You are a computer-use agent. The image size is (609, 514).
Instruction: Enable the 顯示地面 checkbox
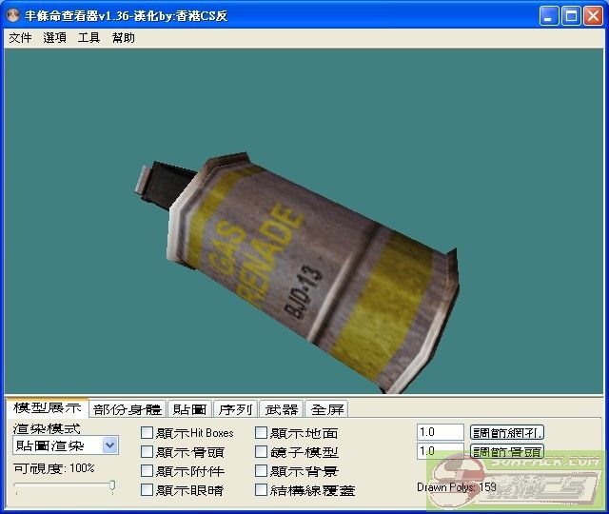point(261,433)
